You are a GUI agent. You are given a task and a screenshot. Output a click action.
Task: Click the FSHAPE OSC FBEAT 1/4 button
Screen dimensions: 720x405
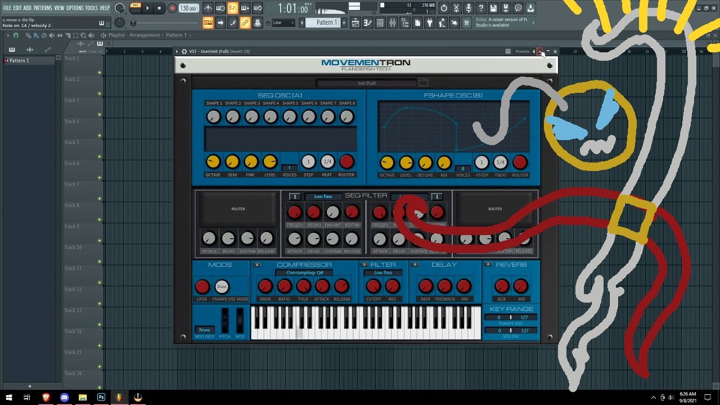501,163
